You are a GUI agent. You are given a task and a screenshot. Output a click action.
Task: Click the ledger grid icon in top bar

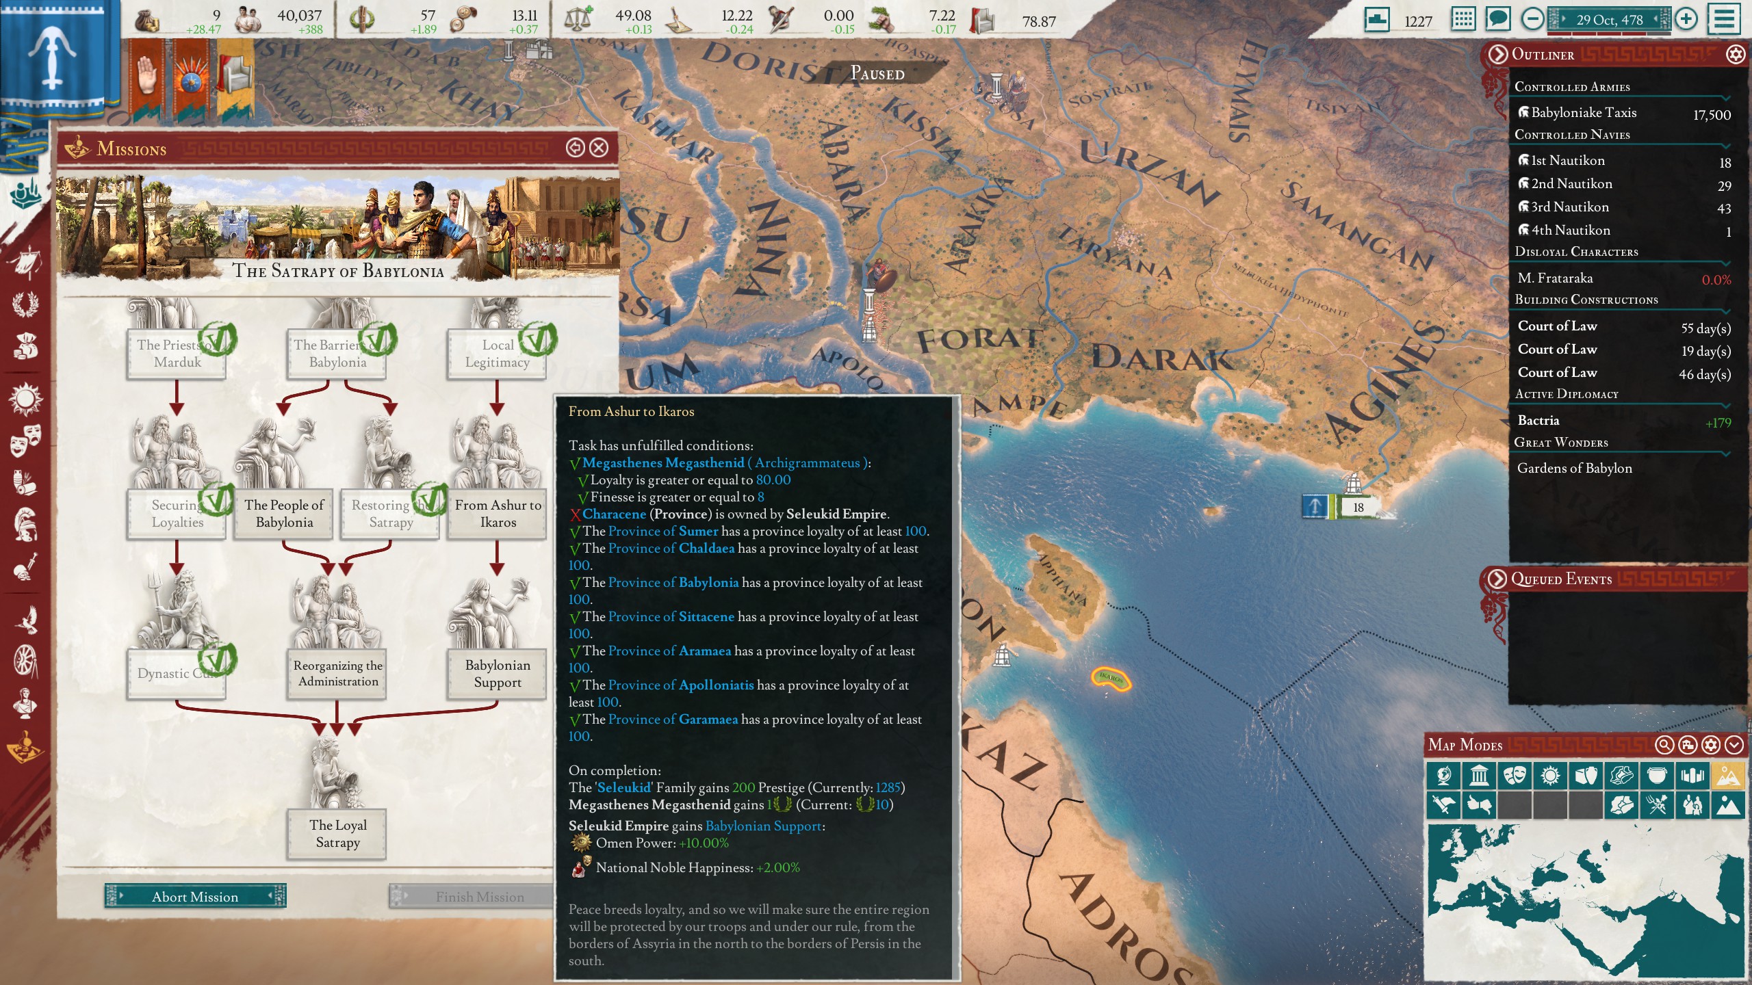coord(1463,19)
